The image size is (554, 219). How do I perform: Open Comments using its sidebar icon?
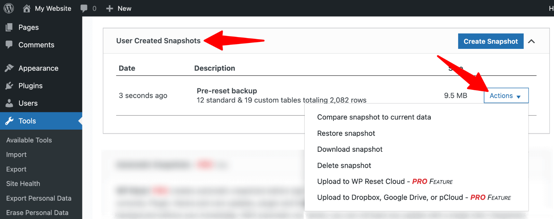click(x=9, y=45)
